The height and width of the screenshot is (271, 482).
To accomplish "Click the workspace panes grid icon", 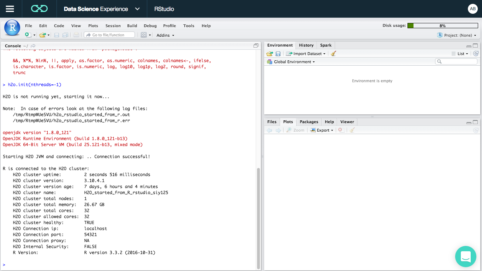I will click(144, 35).
